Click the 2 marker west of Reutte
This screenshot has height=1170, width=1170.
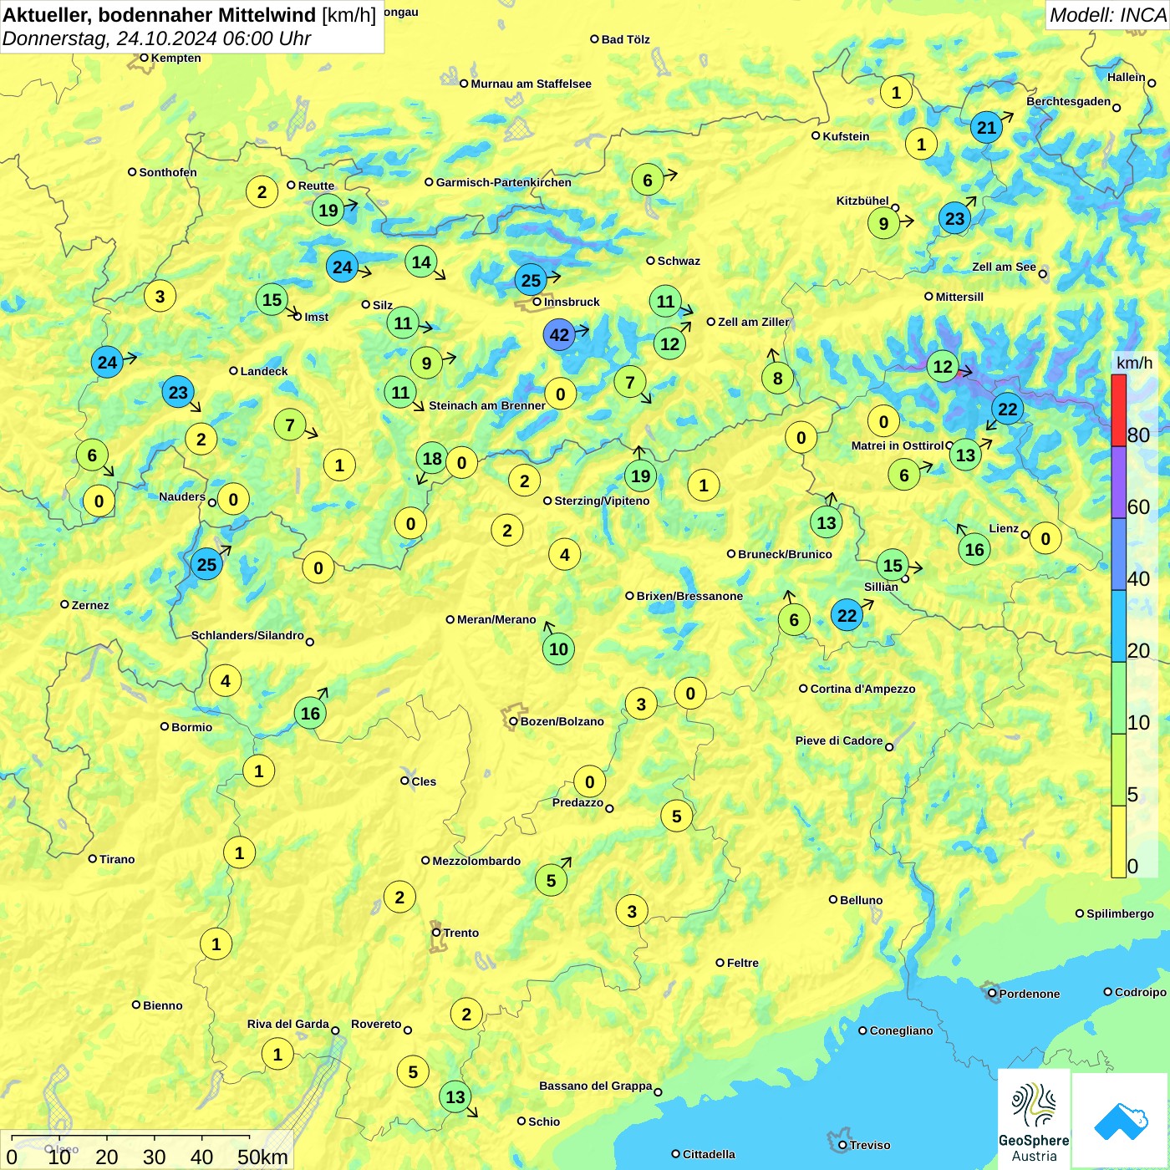[x=262, y=191]
